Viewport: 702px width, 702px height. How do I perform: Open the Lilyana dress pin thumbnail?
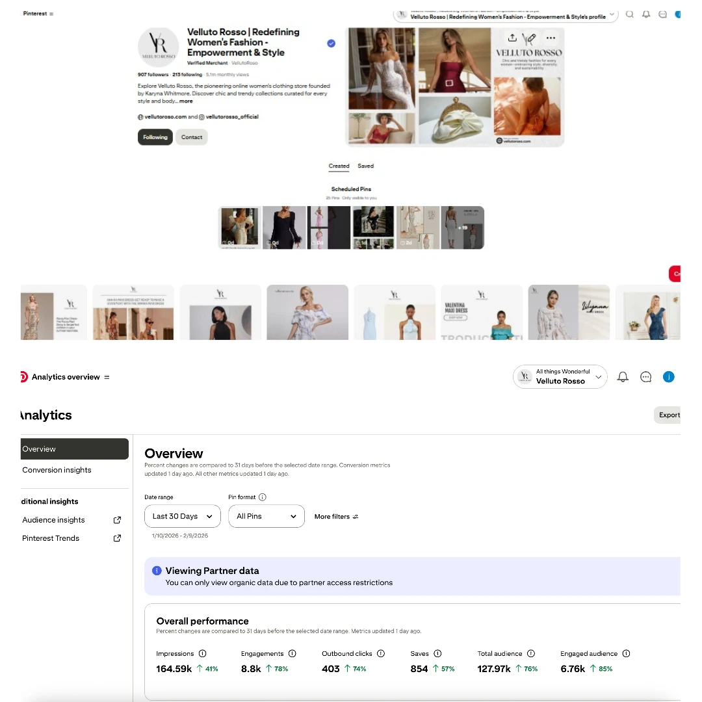(569, 313)
